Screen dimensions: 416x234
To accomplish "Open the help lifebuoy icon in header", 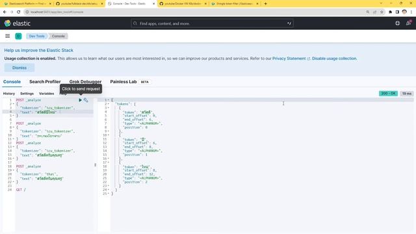I will tap(397, 23).
